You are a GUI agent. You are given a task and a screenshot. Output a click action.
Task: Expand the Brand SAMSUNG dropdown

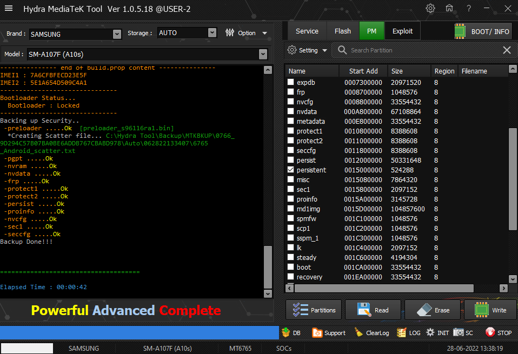[117, 34]
